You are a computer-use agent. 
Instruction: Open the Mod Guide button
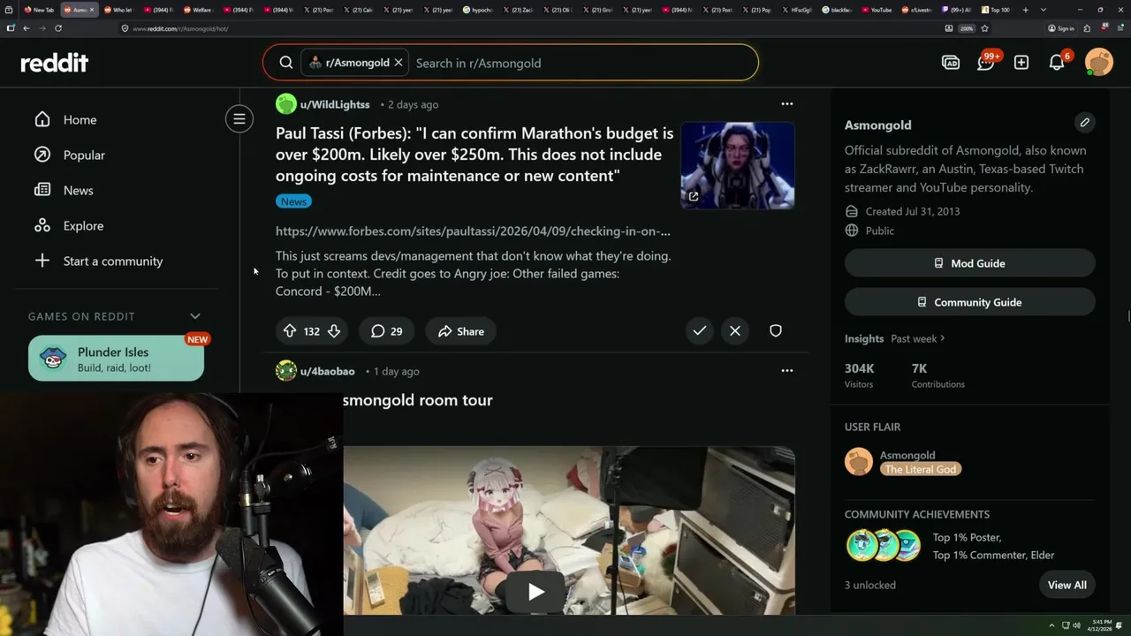969,263
